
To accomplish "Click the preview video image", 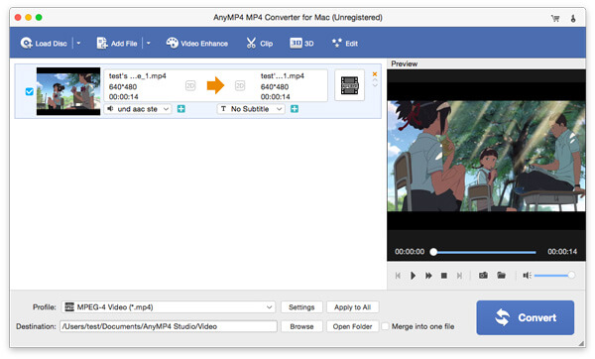I will pyautogui.click(x=486, y=156).
